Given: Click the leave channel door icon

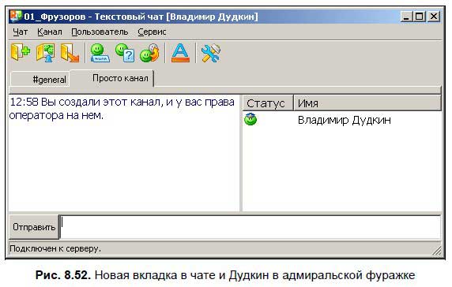Looking at the screenshot, I should pyautogui.click(x=70, y=52).
